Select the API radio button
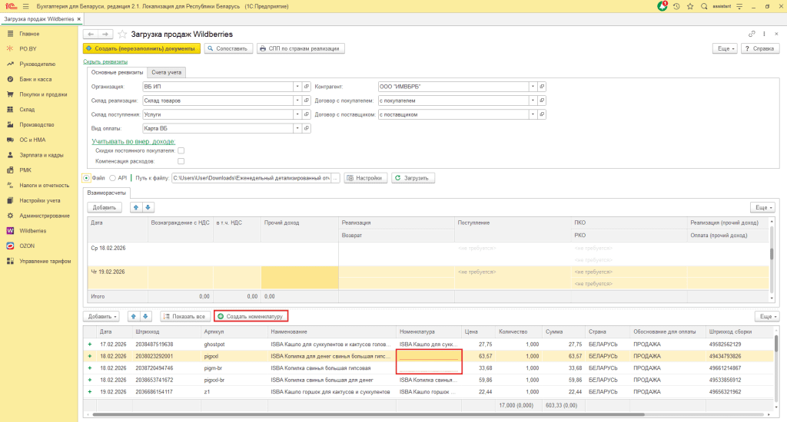The width and height of the screenshot is (787, 422). [113, 178]
